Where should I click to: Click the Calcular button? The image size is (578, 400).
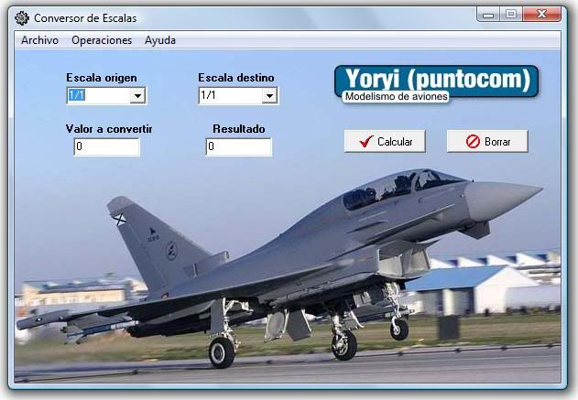[x=385, y=142]
